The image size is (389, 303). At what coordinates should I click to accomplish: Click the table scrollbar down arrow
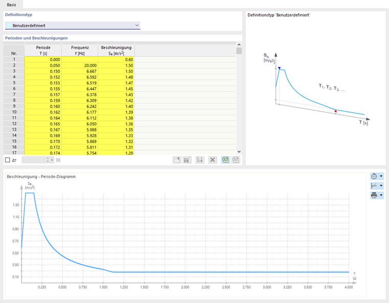point(239,151)
